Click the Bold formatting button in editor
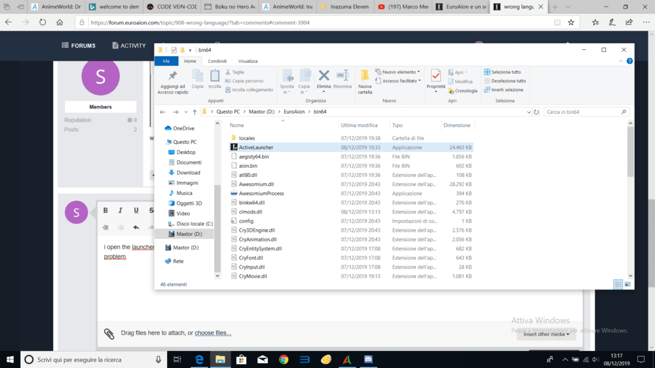655x368 pixels. [x=105, y=210]
